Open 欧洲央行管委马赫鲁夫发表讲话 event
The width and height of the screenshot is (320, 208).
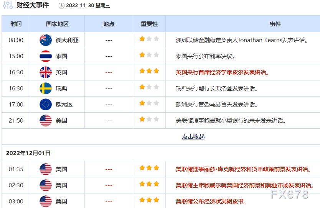[217, 105]
